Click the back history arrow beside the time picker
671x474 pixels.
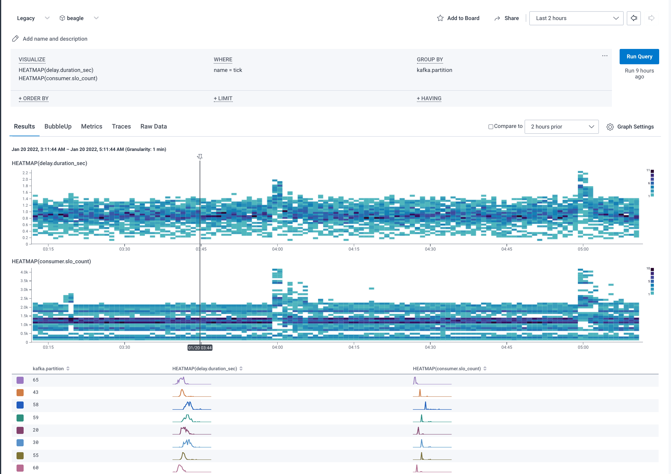(x=633, y=18)
